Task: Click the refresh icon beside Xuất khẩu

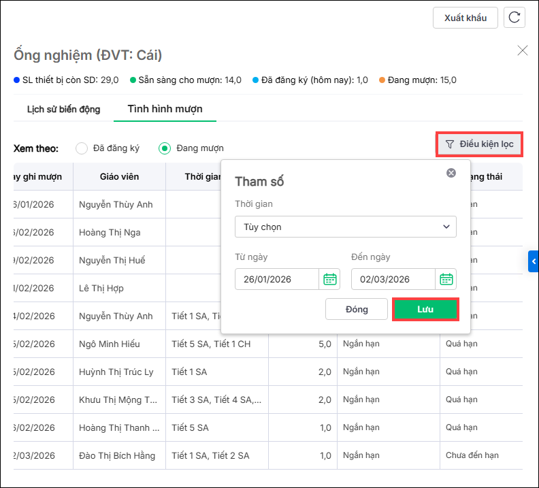Action: click(514, 18)
